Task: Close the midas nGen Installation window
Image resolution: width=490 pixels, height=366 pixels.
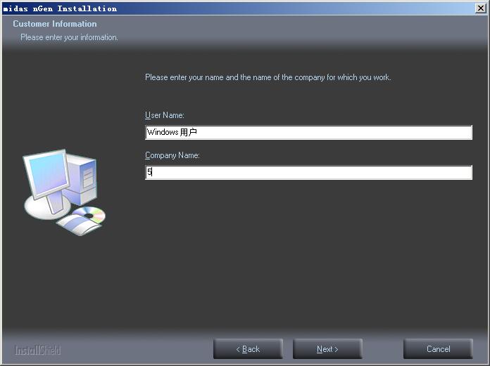Action: pyautogui.click(x=480, y=8)
